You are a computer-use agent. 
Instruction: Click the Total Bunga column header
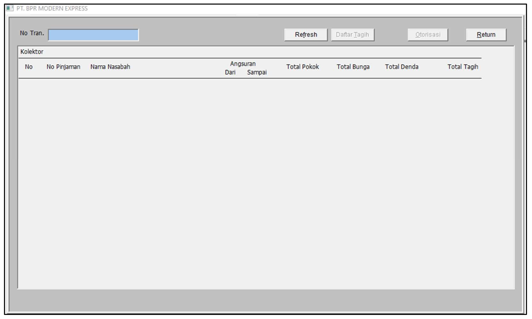click(x=353, y=67)
